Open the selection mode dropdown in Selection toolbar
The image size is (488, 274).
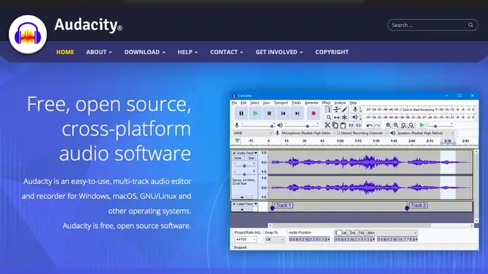click(x=375, y=233)
